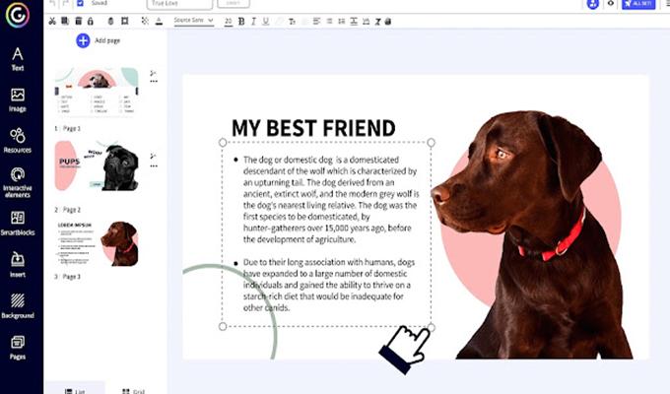670x394 pixels.
Task: Click the text color underlined A icon
Action: coord(159,21)
